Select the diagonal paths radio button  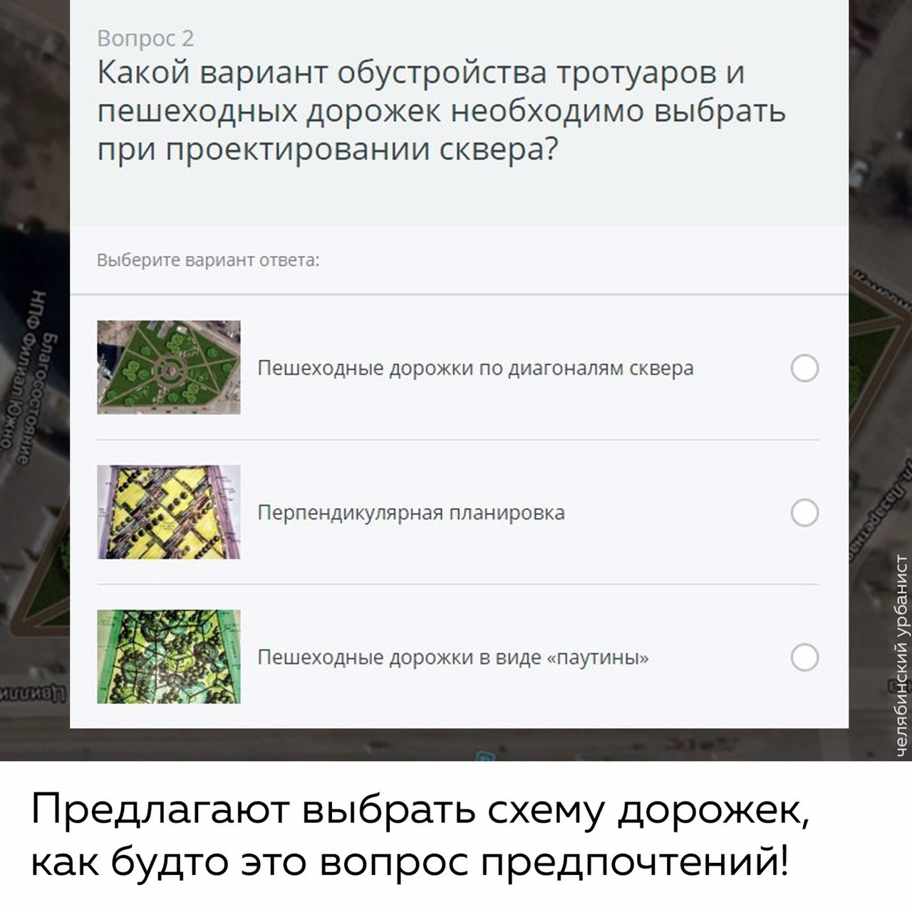tap(804, 368)
